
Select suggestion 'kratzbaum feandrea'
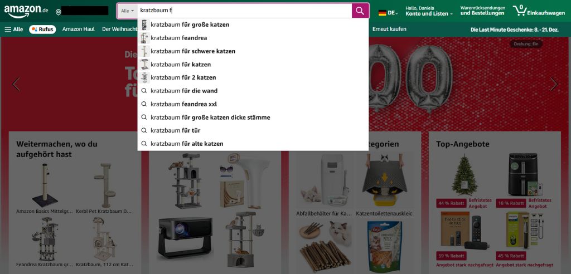[253, 38]
